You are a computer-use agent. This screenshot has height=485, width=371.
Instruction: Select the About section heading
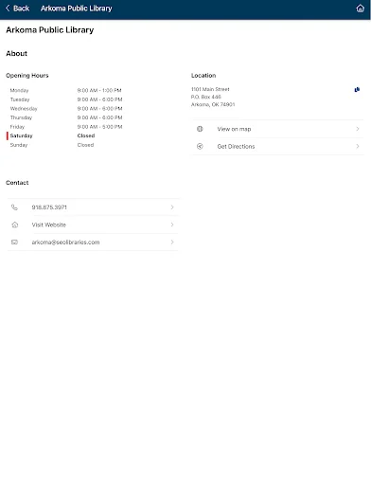(16, 53)
